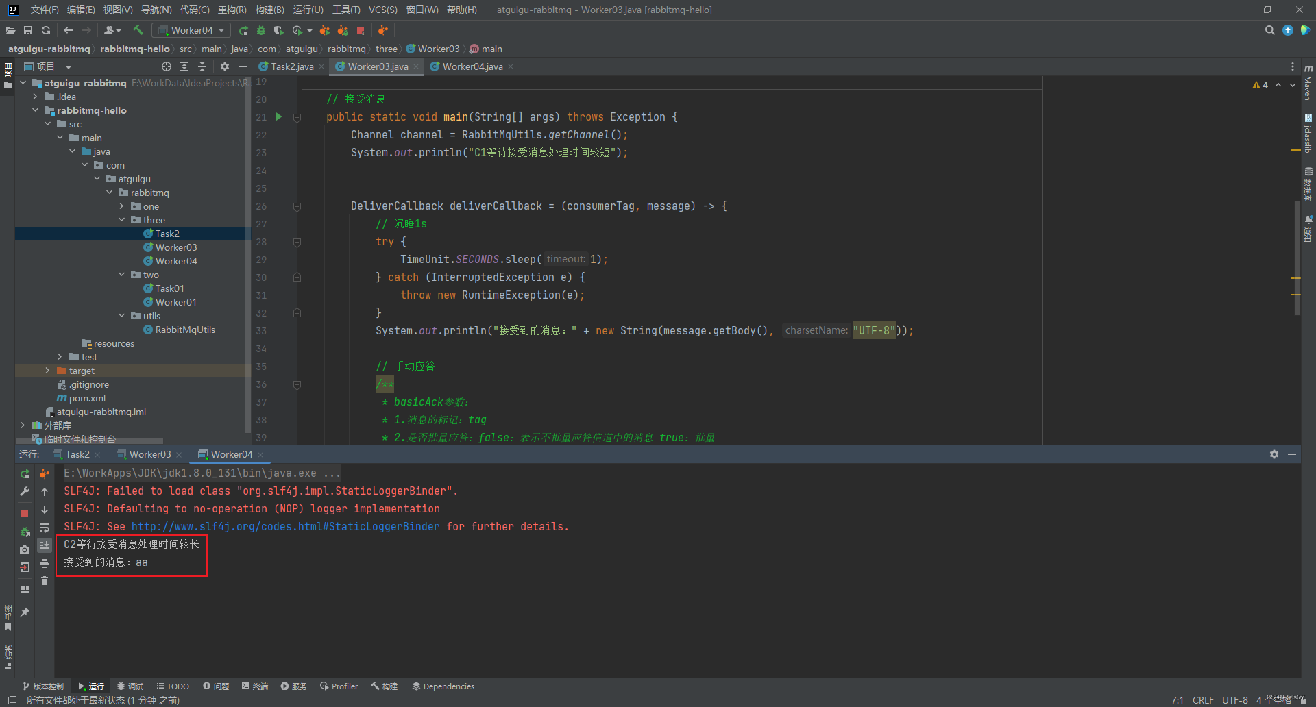
Task: Click Expand All icon in Project panel
Action: [x=184, y=66]
